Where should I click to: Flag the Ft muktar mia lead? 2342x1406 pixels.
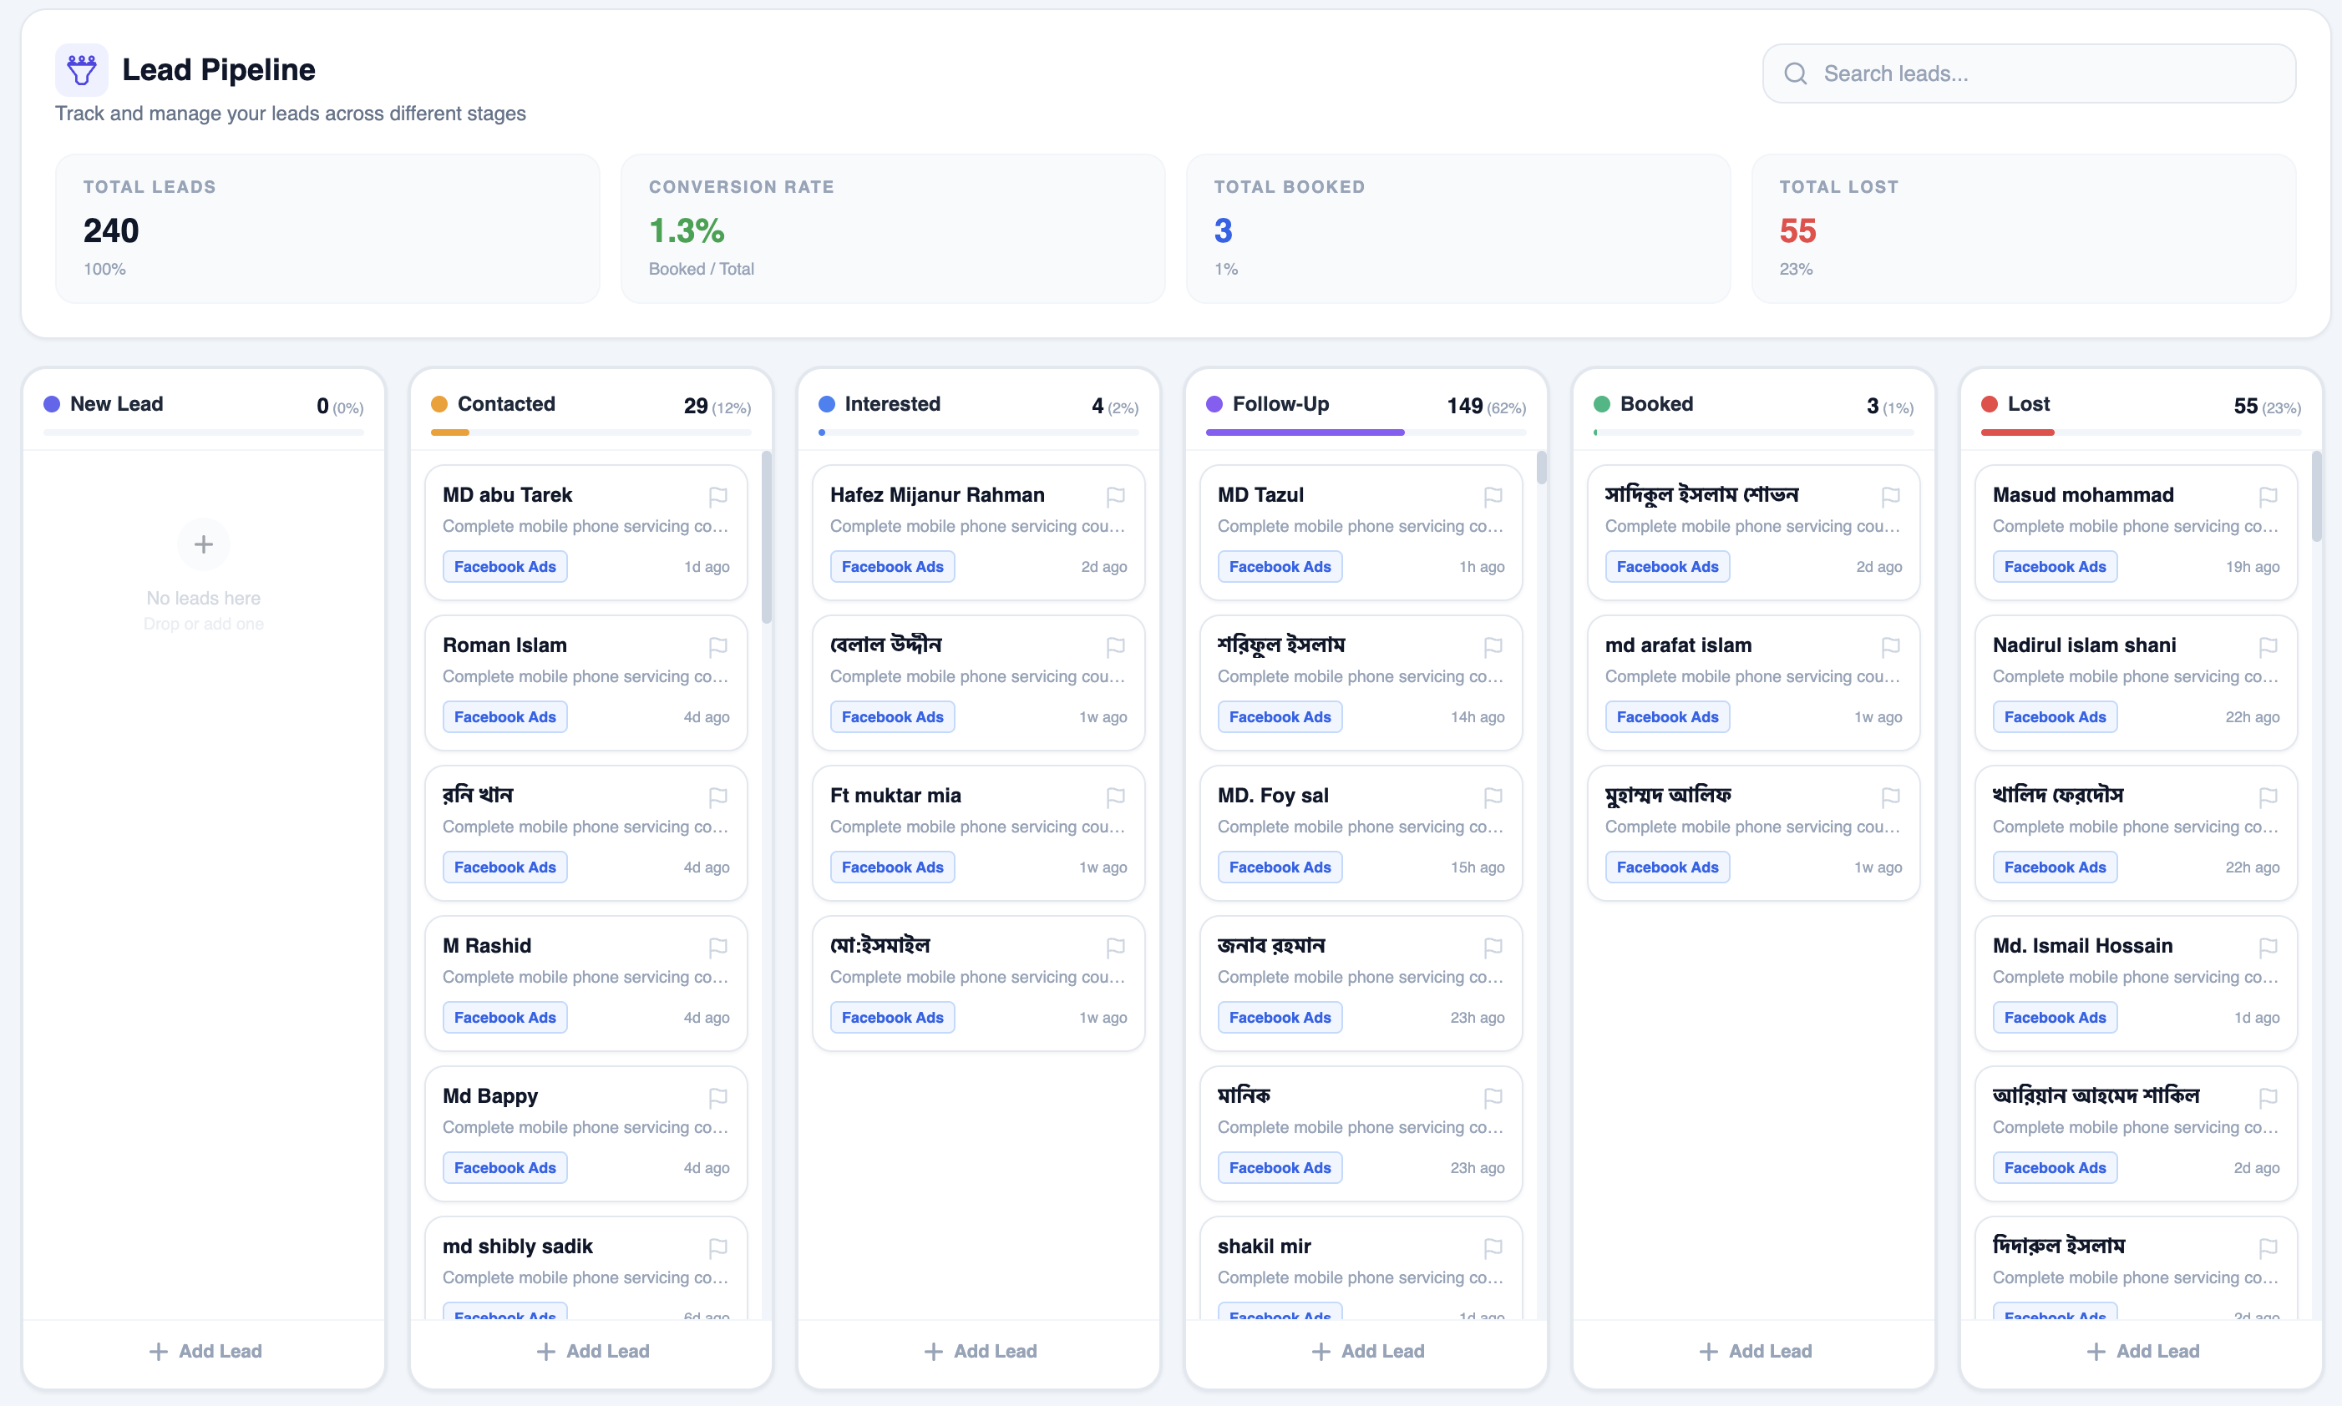[1116, 797]
